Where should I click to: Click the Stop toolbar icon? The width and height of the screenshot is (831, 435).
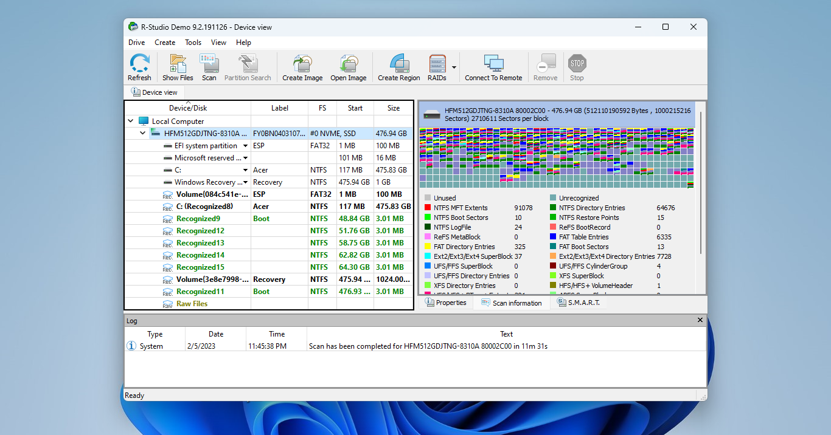(x=577, y=67)
